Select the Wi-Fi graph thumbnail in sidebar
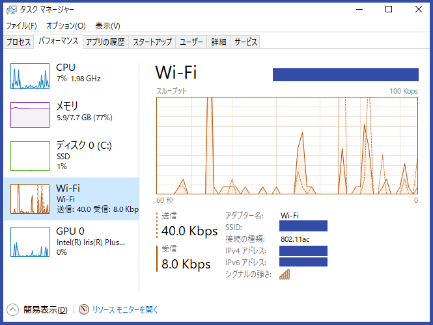 [30, 199]
